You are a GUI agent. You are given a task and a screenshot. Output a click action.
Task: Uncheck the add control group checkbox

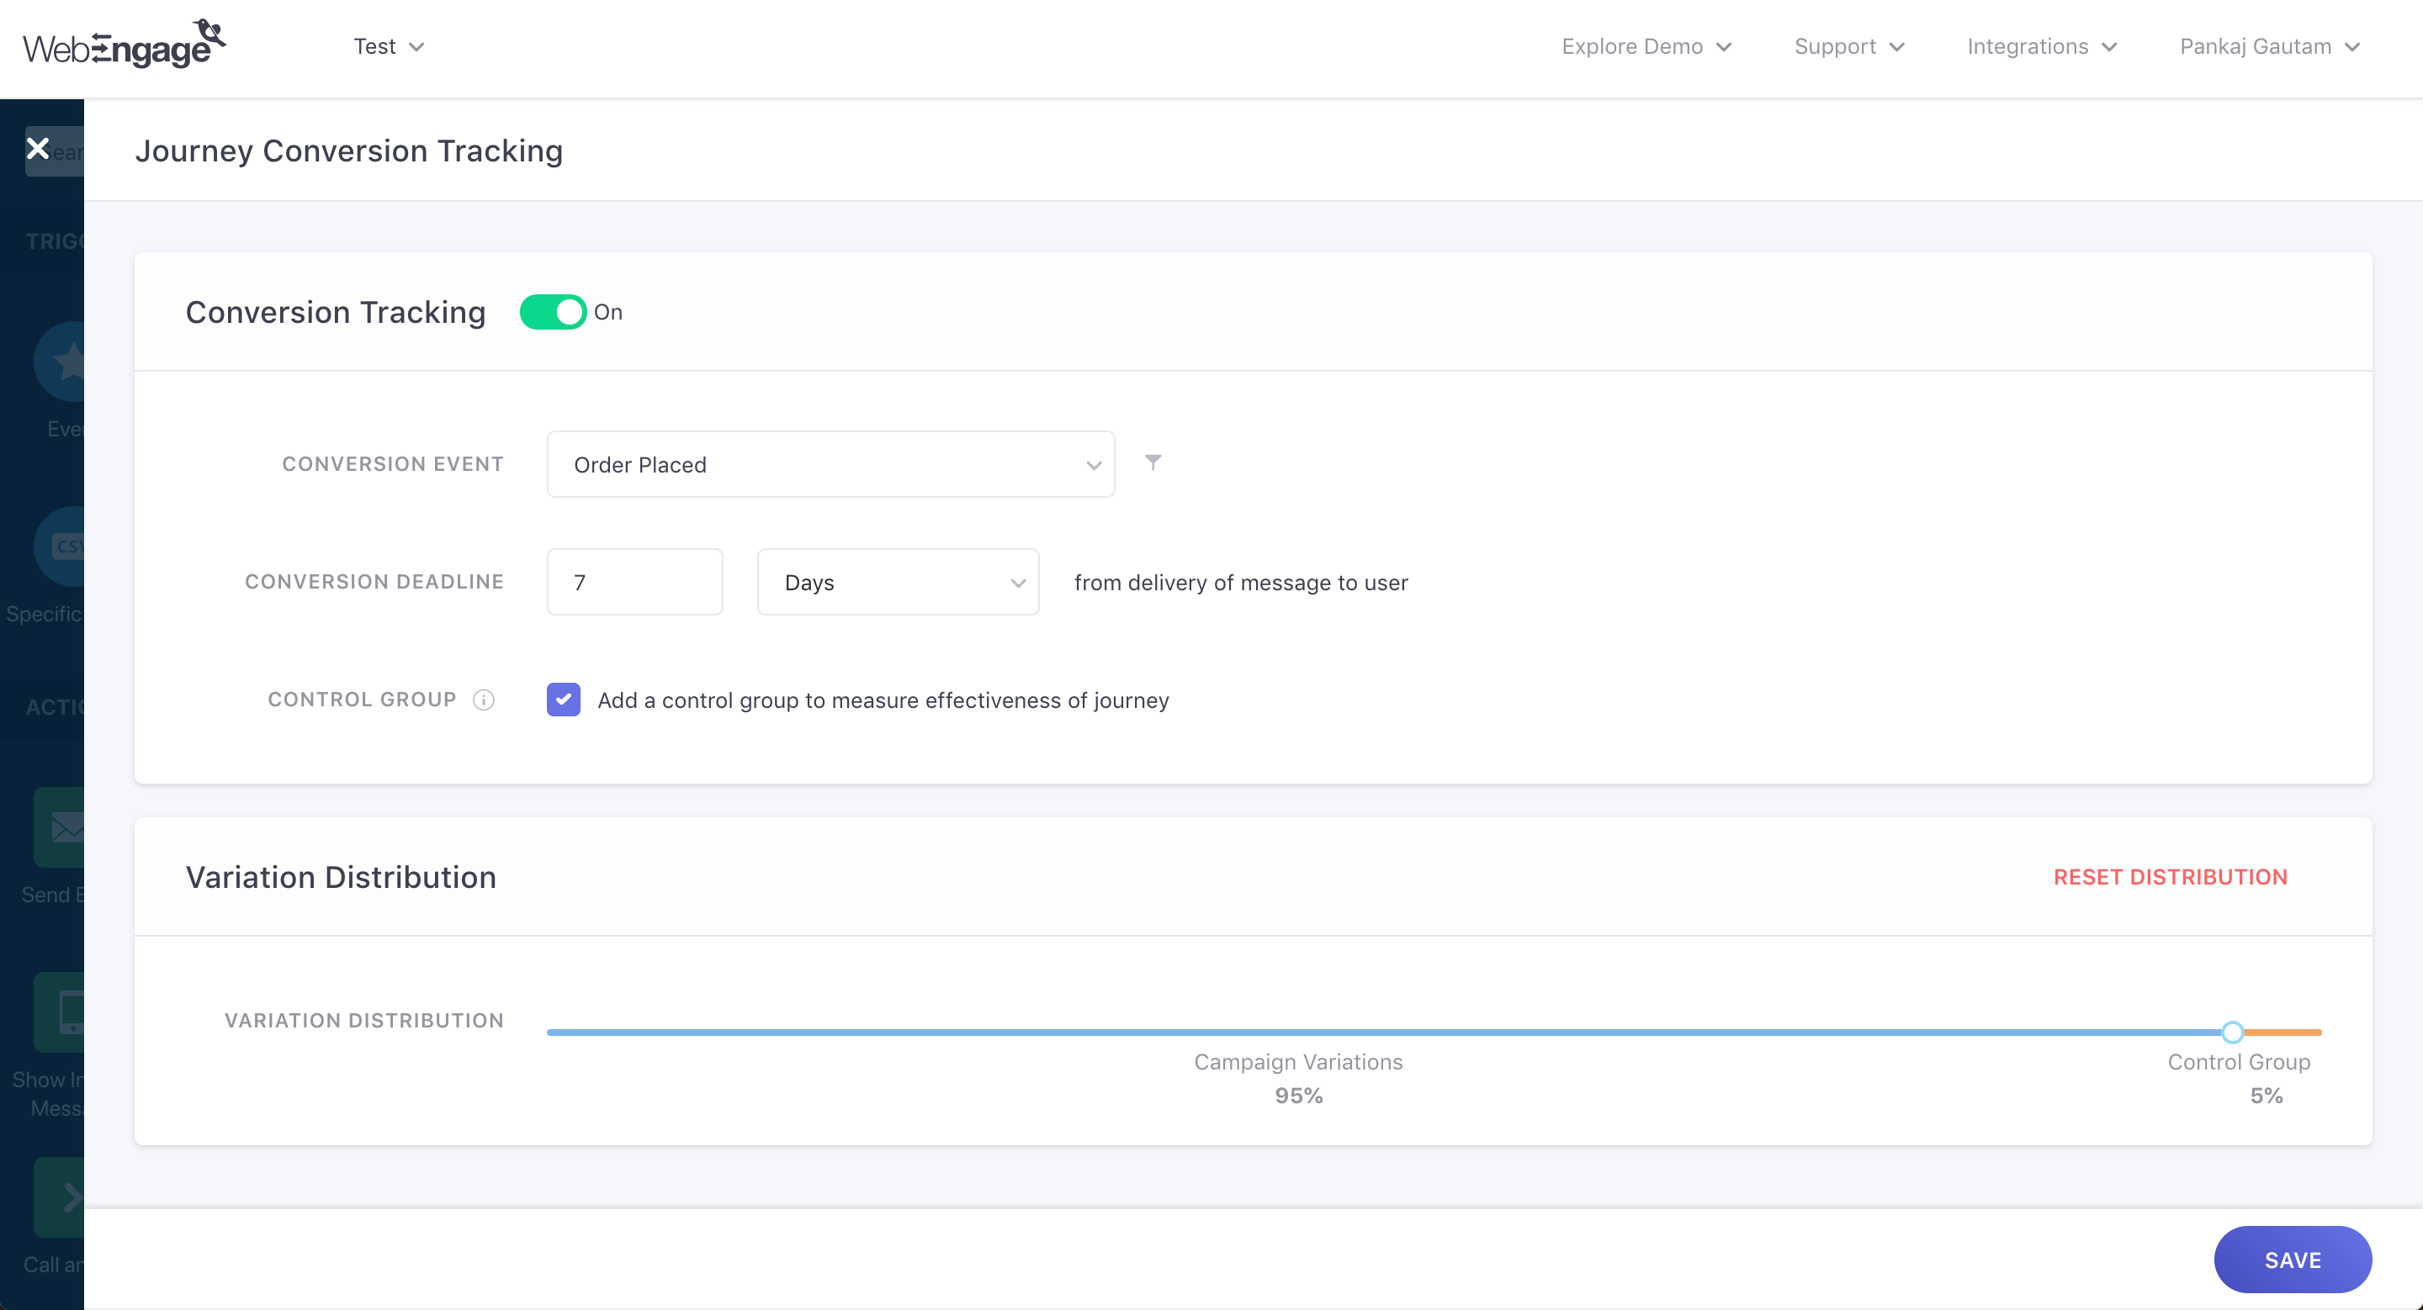point(564,700)
